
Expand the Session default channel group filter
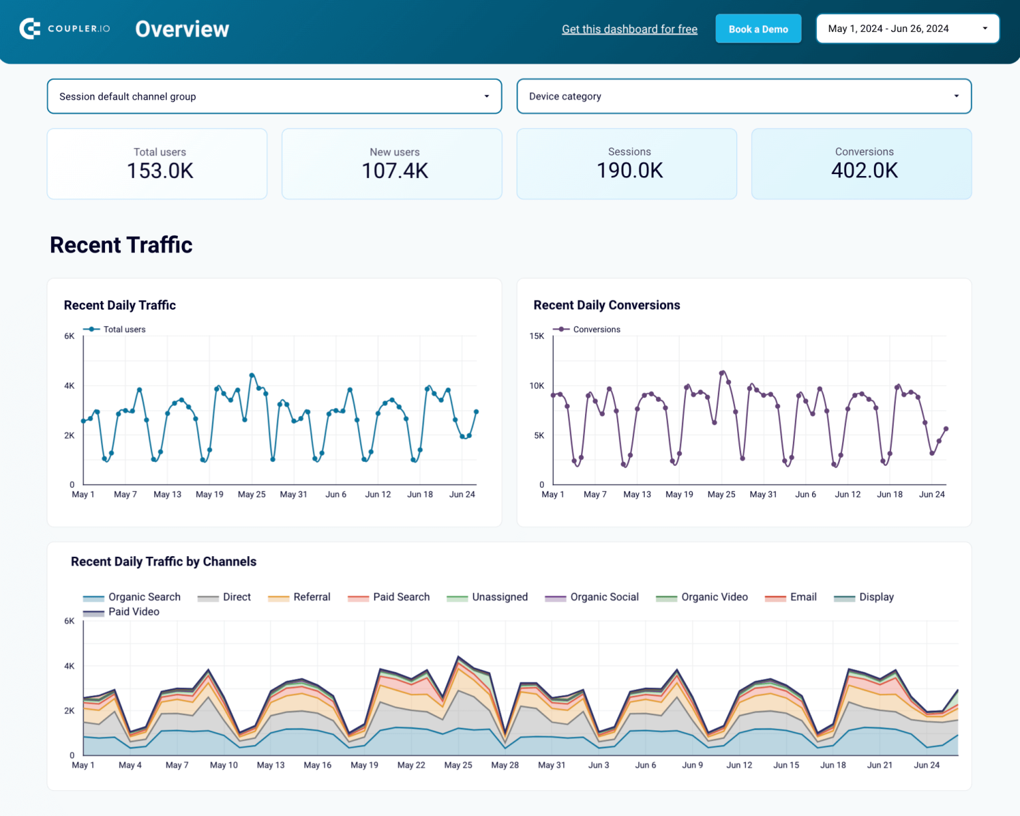tap(274, 96)
